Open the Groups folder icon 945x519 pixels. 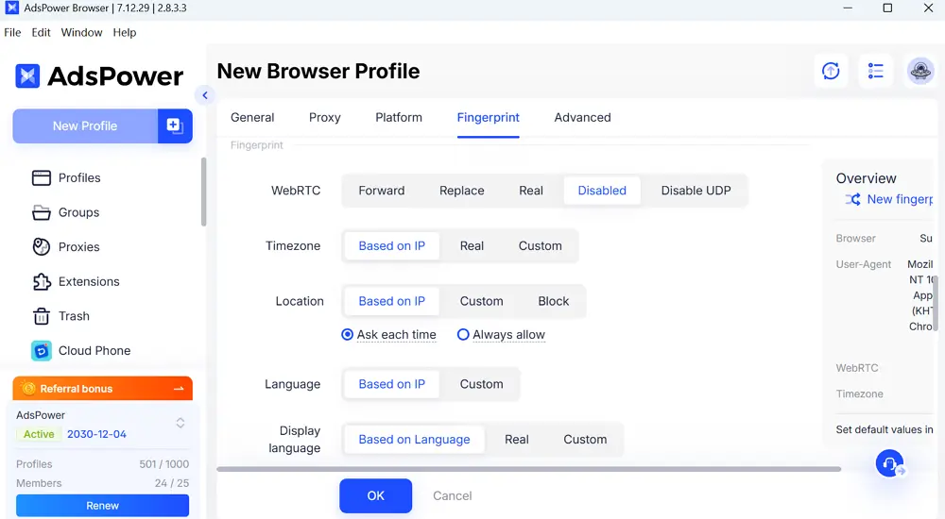(42, 212)
